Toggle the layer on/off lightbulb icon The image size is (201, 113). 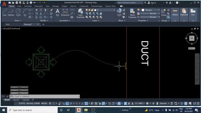click(x=87, y=10)
